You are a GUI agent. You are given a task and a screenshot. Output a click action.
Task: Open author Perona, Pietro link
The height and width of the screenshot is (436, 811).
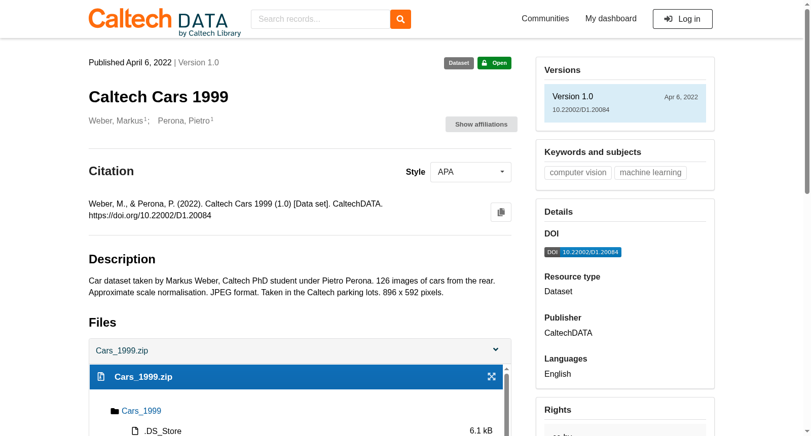point(184,121)
